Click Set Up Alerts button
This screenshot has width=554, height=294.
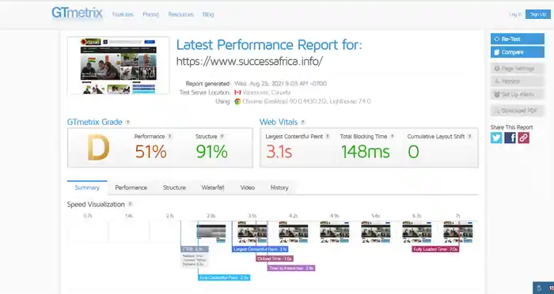(x=518, y=94)
